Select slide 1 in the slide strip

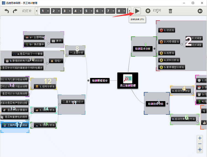tap(43, 11)
